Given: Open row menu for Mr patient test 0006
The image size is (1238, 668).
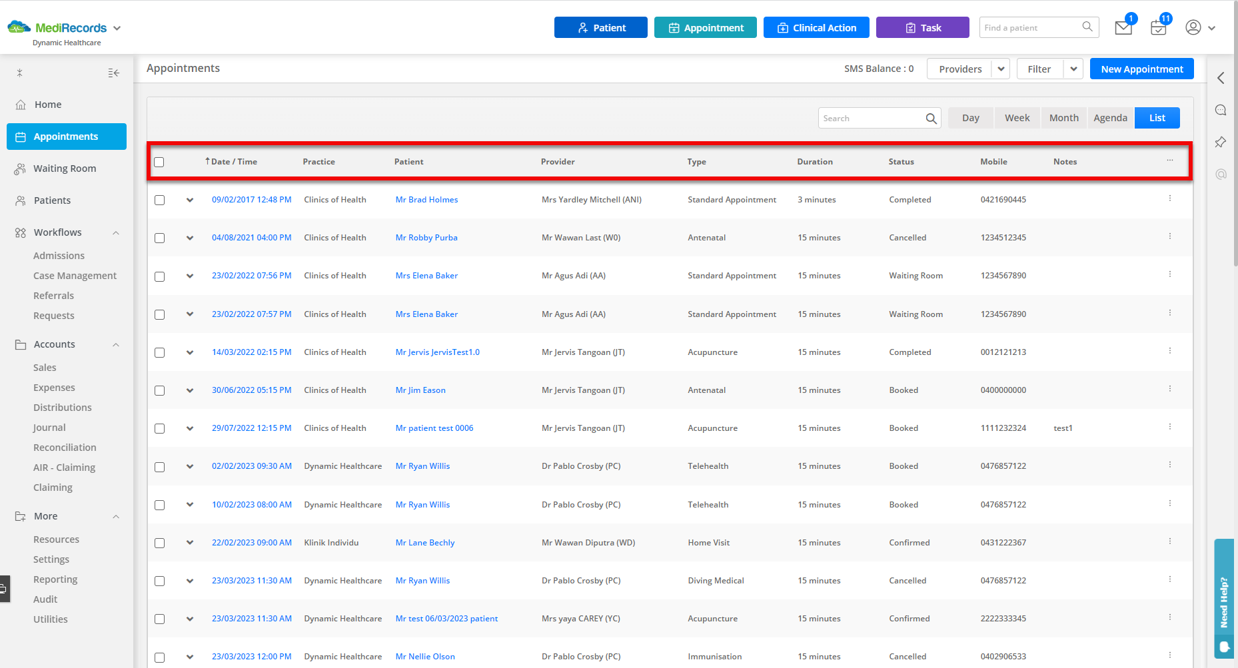Looking at the screenshot, I should click(x=1170, y=427).
